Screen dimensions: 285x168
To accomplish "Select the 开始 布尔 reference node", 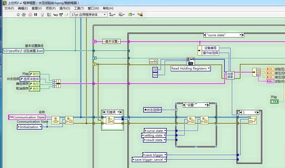I will pos(34,74).
